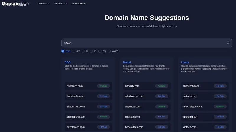Open aitechhq.com suggestion
The image size is (236, 132).
[x=191, y=117]
